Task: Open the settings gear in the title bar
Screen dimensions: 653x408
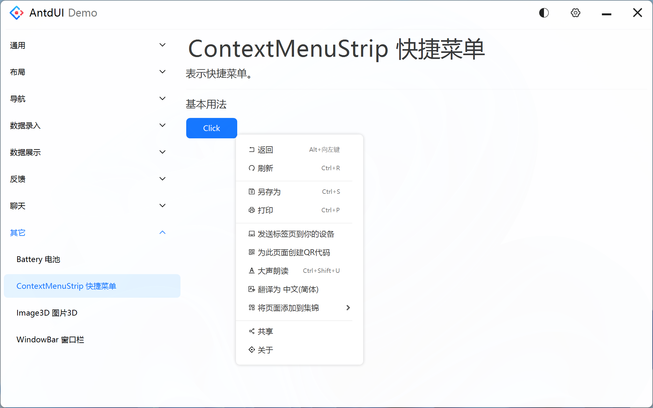Action: pyautogui.click(x=575, y=12)
